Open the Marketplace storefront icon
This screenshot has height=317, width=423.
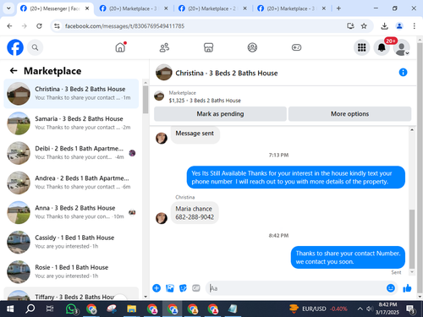(208, 47)
